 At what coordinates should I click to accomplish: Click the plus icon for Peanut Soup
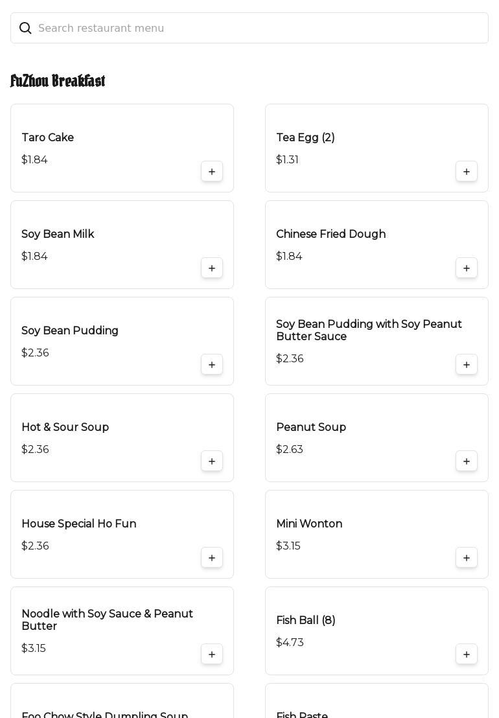pyautogui.click(x=467, y=461)
